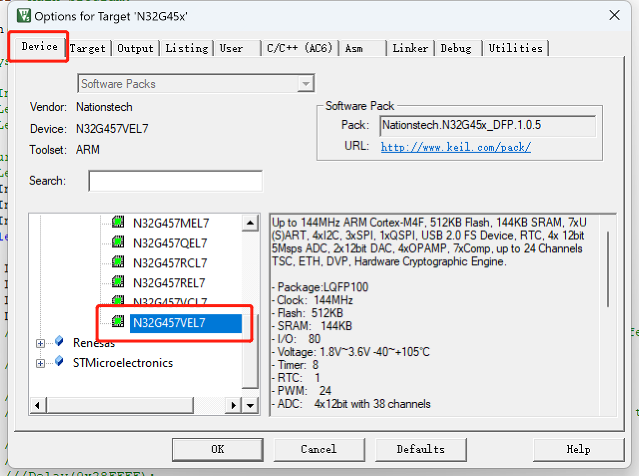The width and height of the screenshot is (639, 476).
Task: Click the device list scroll up arrow
Action: (250, 223)
